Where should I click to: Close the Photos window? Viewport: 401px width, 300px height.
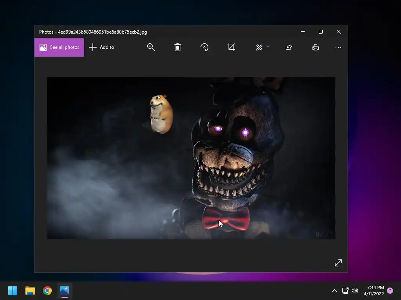pos(339,32)
